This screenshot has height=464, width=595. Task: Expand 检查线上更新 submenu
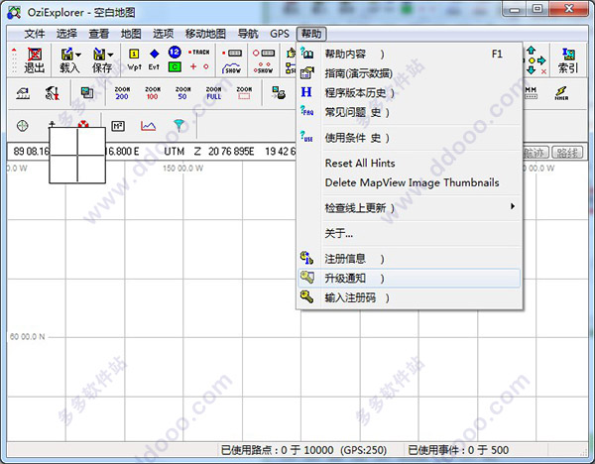click(x=409, y=208)
